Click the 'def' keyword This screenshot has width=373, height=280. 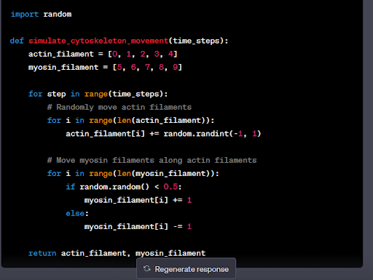point(17,41)
